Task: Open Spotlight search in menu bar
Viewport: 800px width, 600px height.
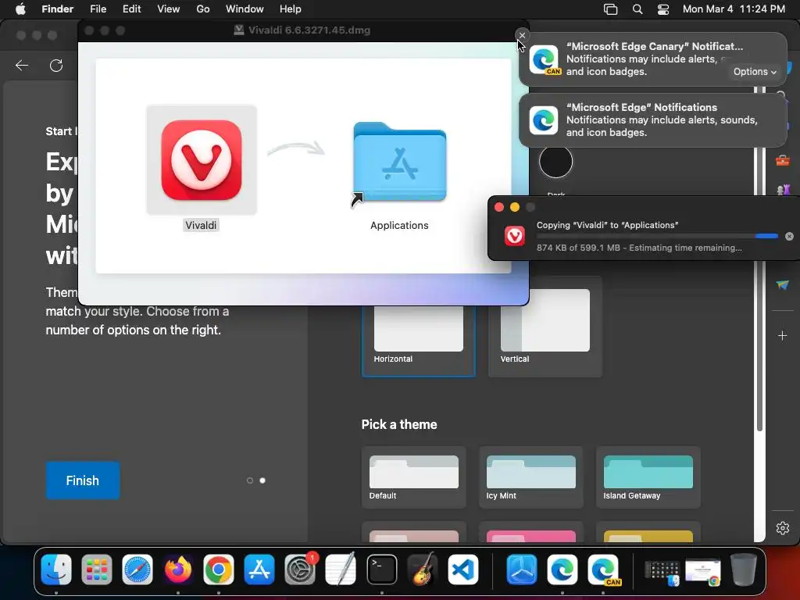Action: click(x=637, y=9)
